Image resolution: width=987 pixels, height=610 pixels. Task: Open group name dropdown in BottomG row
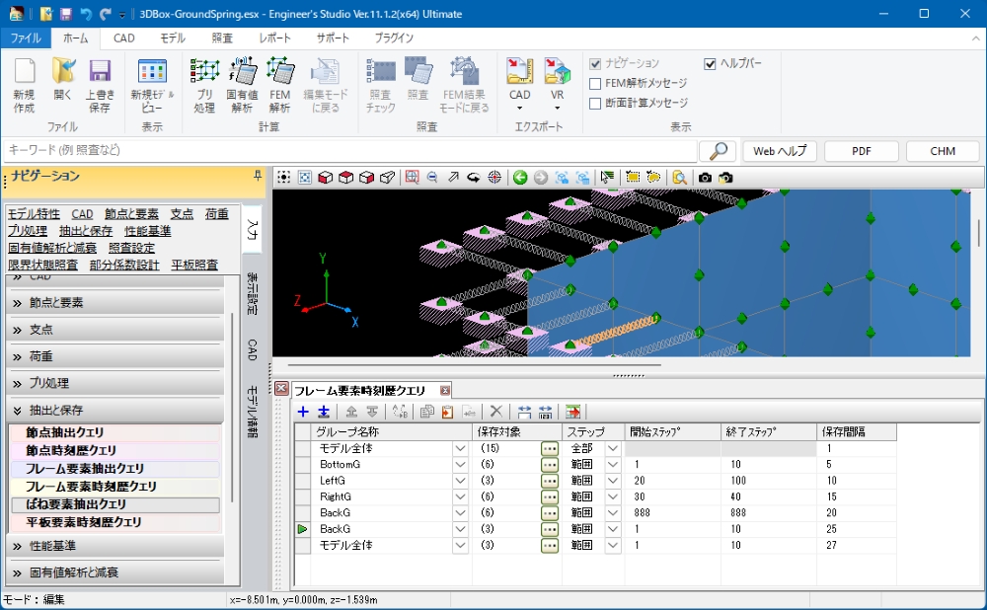460,465
